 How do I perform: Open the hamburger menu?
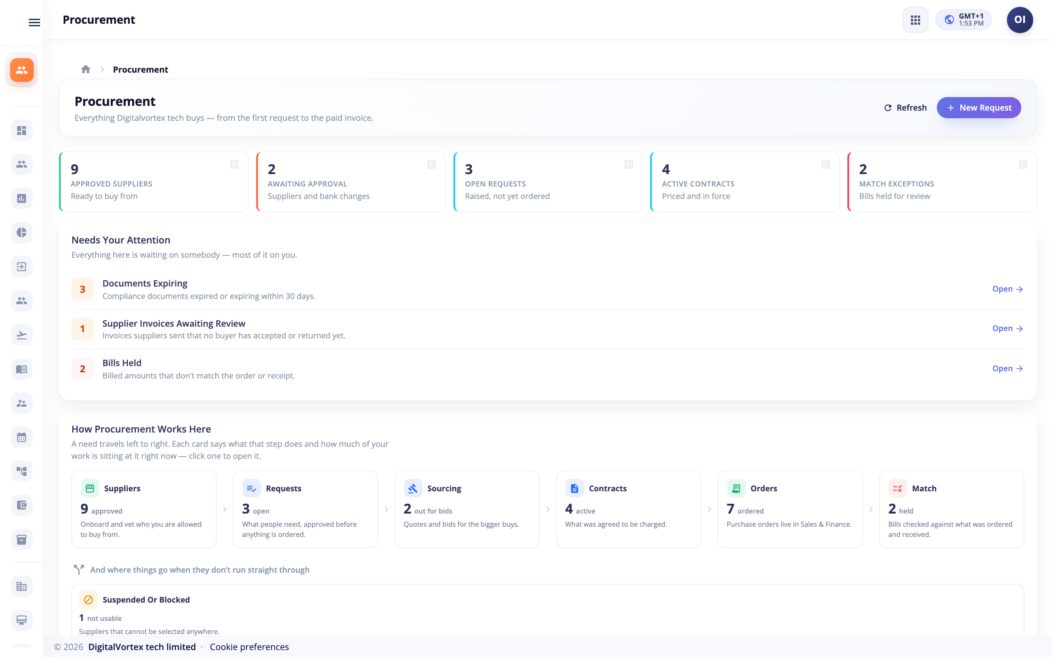pyautogui.click(x=34, y=22)
